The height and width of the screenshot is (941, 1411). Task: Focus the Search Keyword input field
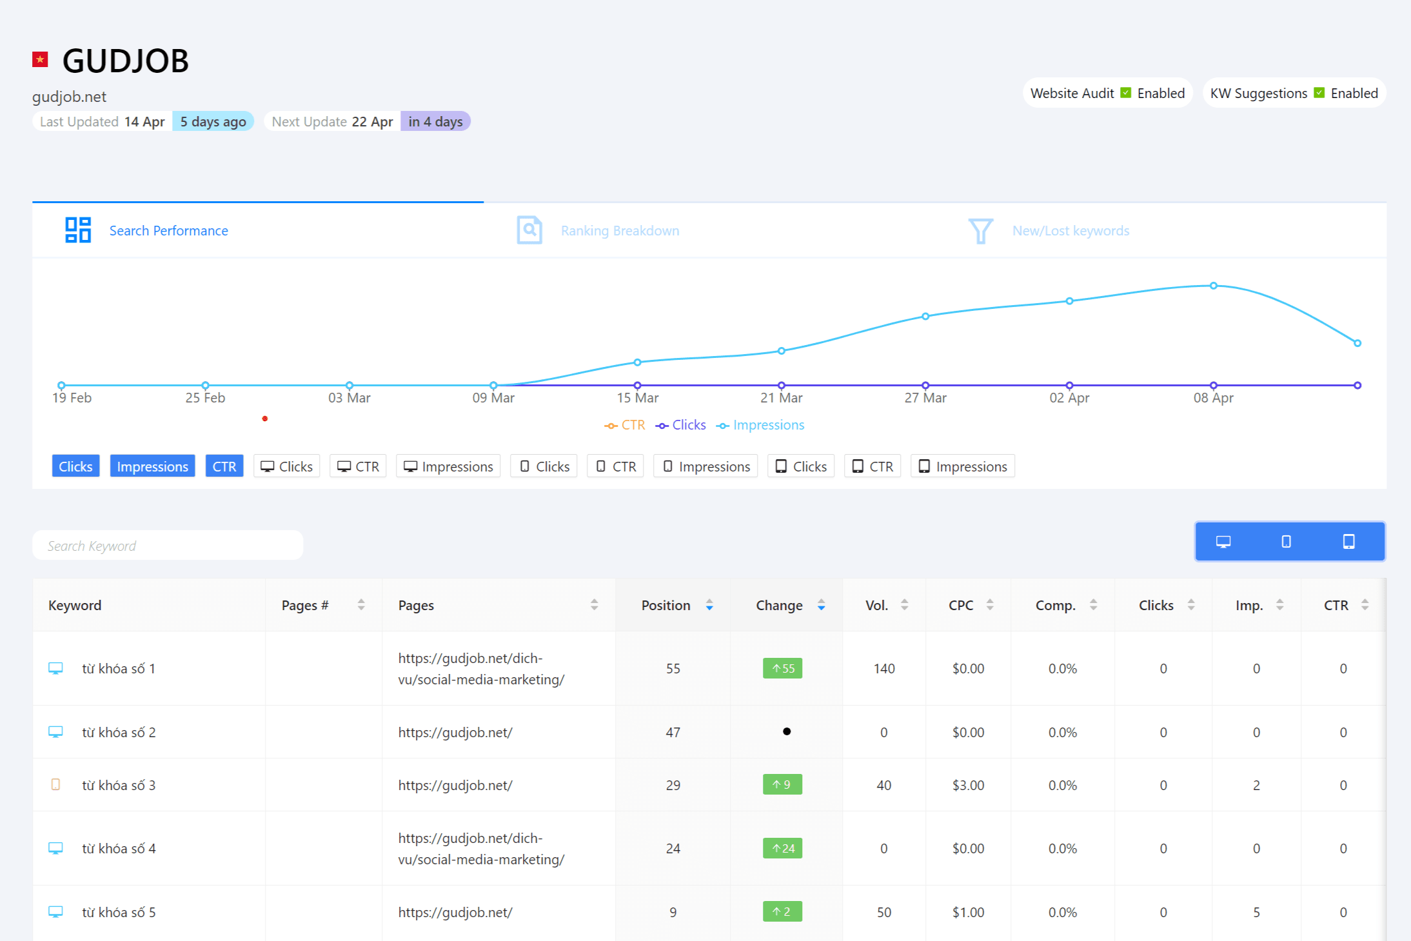(x=168, y=546)
